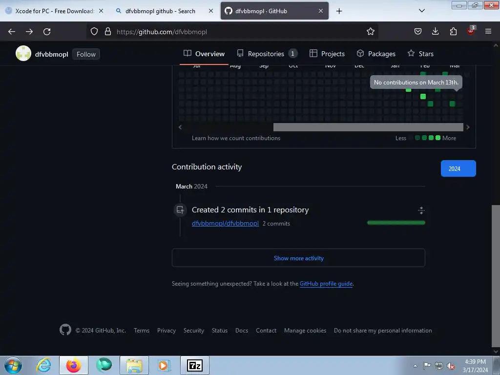Open the media player taskbar icon

(164, 365)
